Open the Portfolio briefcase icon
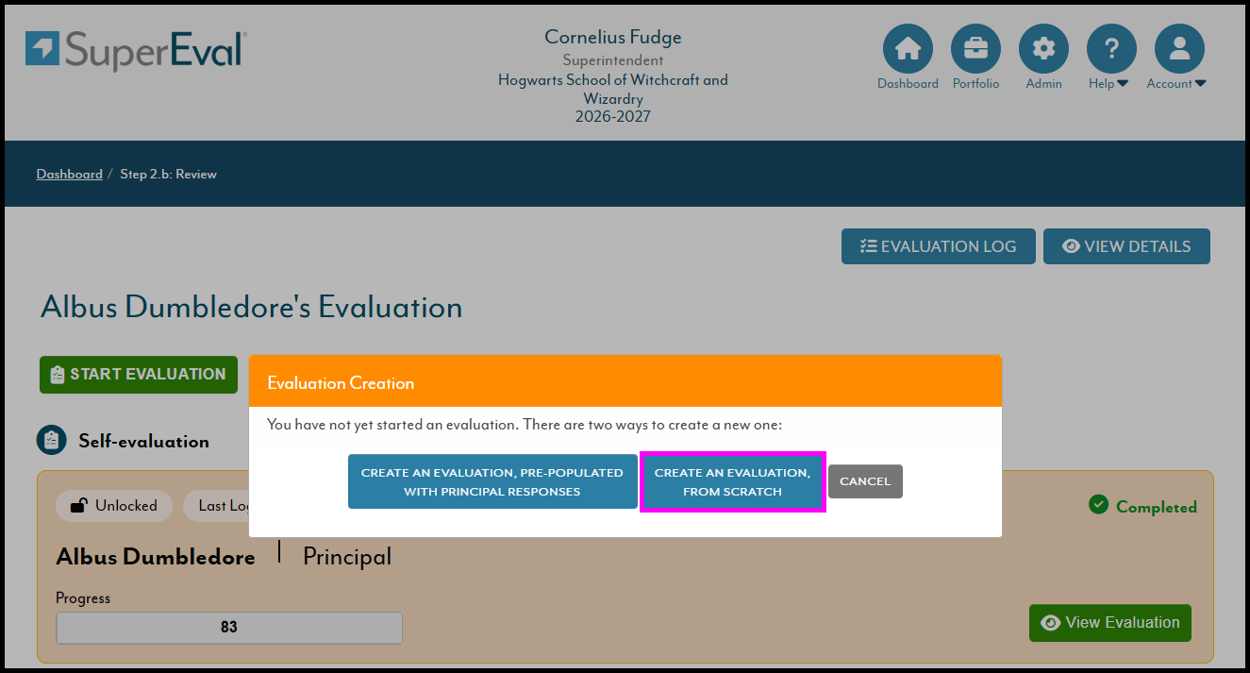Image resolution: width=1250 pixels, height=673 pixels. pyautogui.click(x=975, y=49)
